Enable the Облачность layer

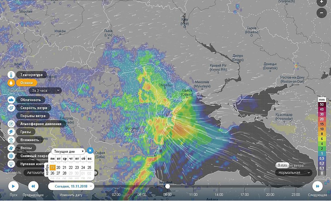[x=31, y=100]
